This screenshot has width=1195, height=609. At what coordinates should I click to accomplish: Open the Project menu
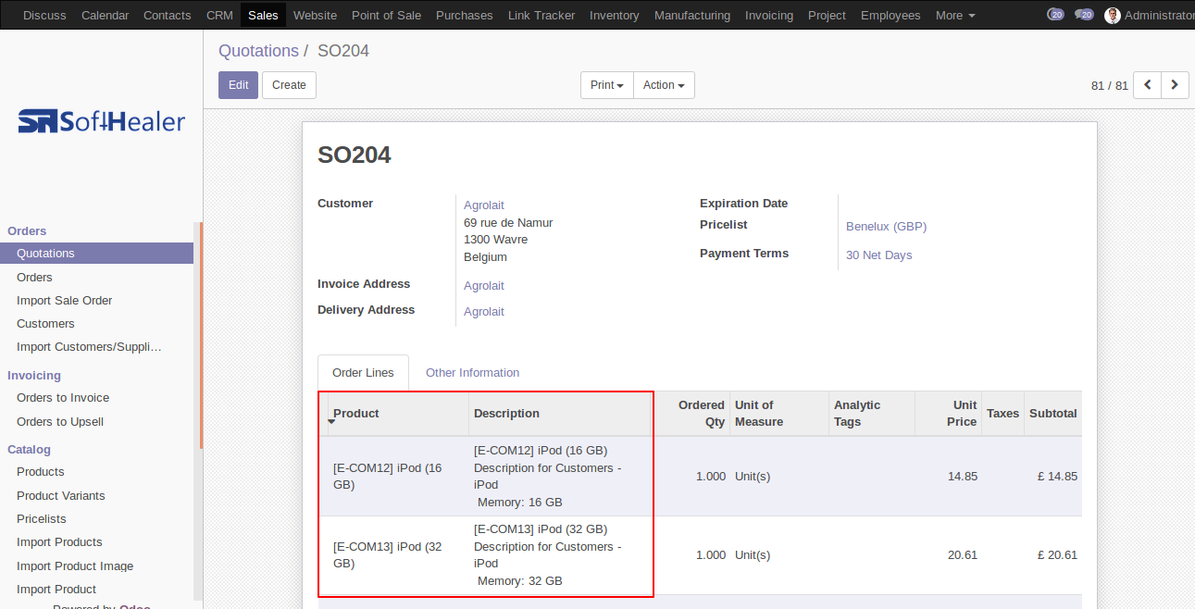pyautogui.click(x=827, y=16)
